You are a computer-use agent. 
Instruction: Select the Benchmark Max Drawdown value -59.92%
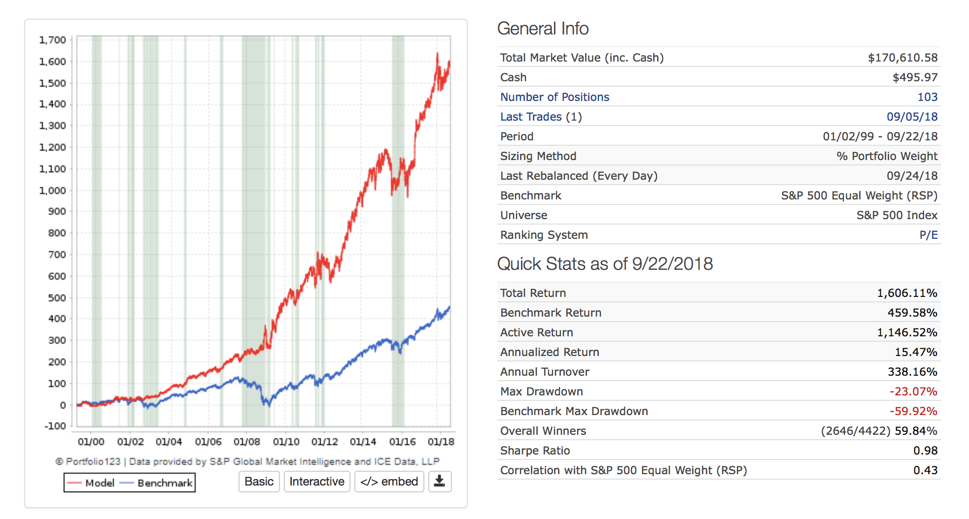pyautogui.click(x=913, y=411)
